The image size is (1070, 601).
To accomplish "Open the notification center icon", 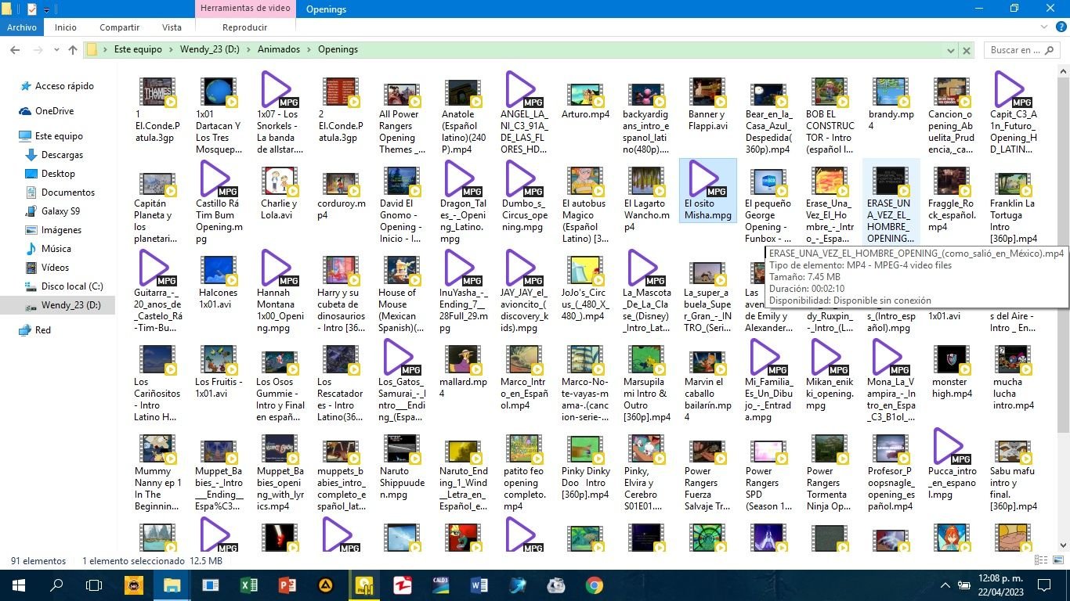I will tap(1044, 585).
